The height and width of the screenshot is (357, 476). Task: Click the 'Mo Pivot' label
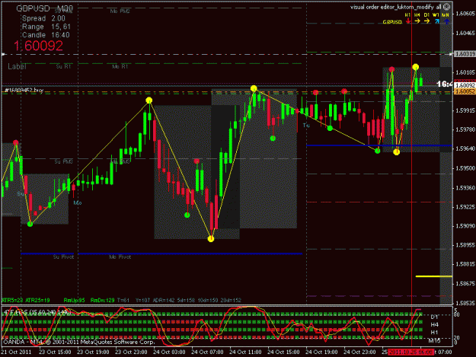(120, 257)
